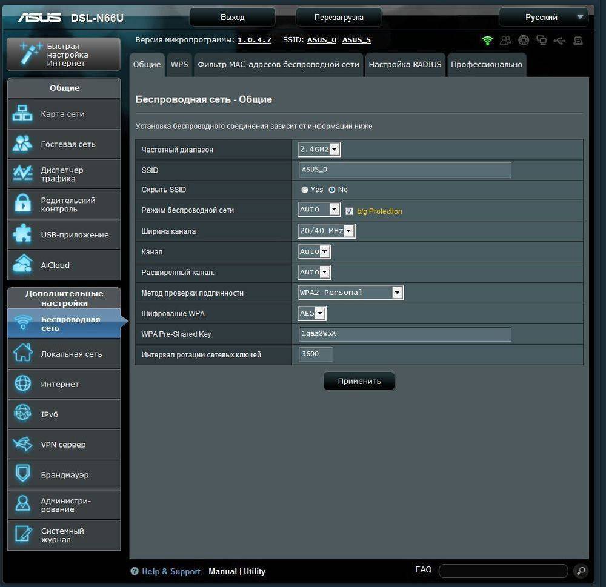Viewport: 606px width, 587px height.
Task: Expand the WPA2-Personal authentication dropdown
Action: (351, 293)
